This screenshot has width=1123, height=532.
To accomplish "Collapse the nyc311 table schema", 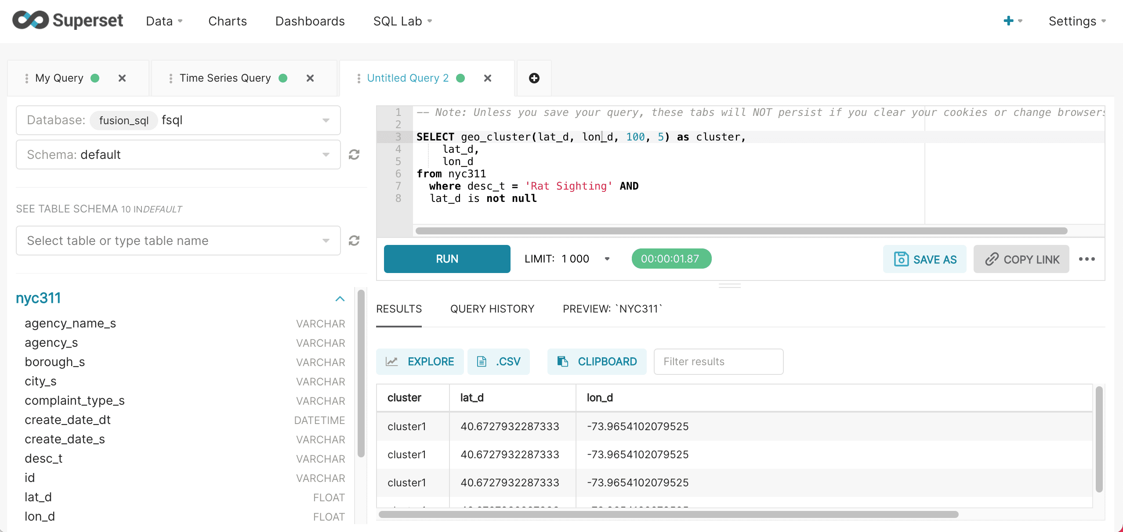I will click(340, 298).
